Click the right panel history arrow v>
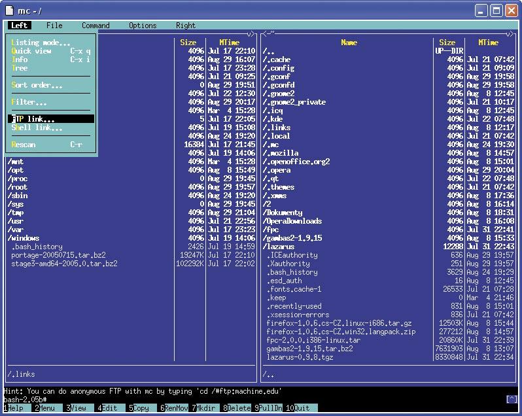The height and width of the screenshot is (416, 522). click(x=510, y=33)
